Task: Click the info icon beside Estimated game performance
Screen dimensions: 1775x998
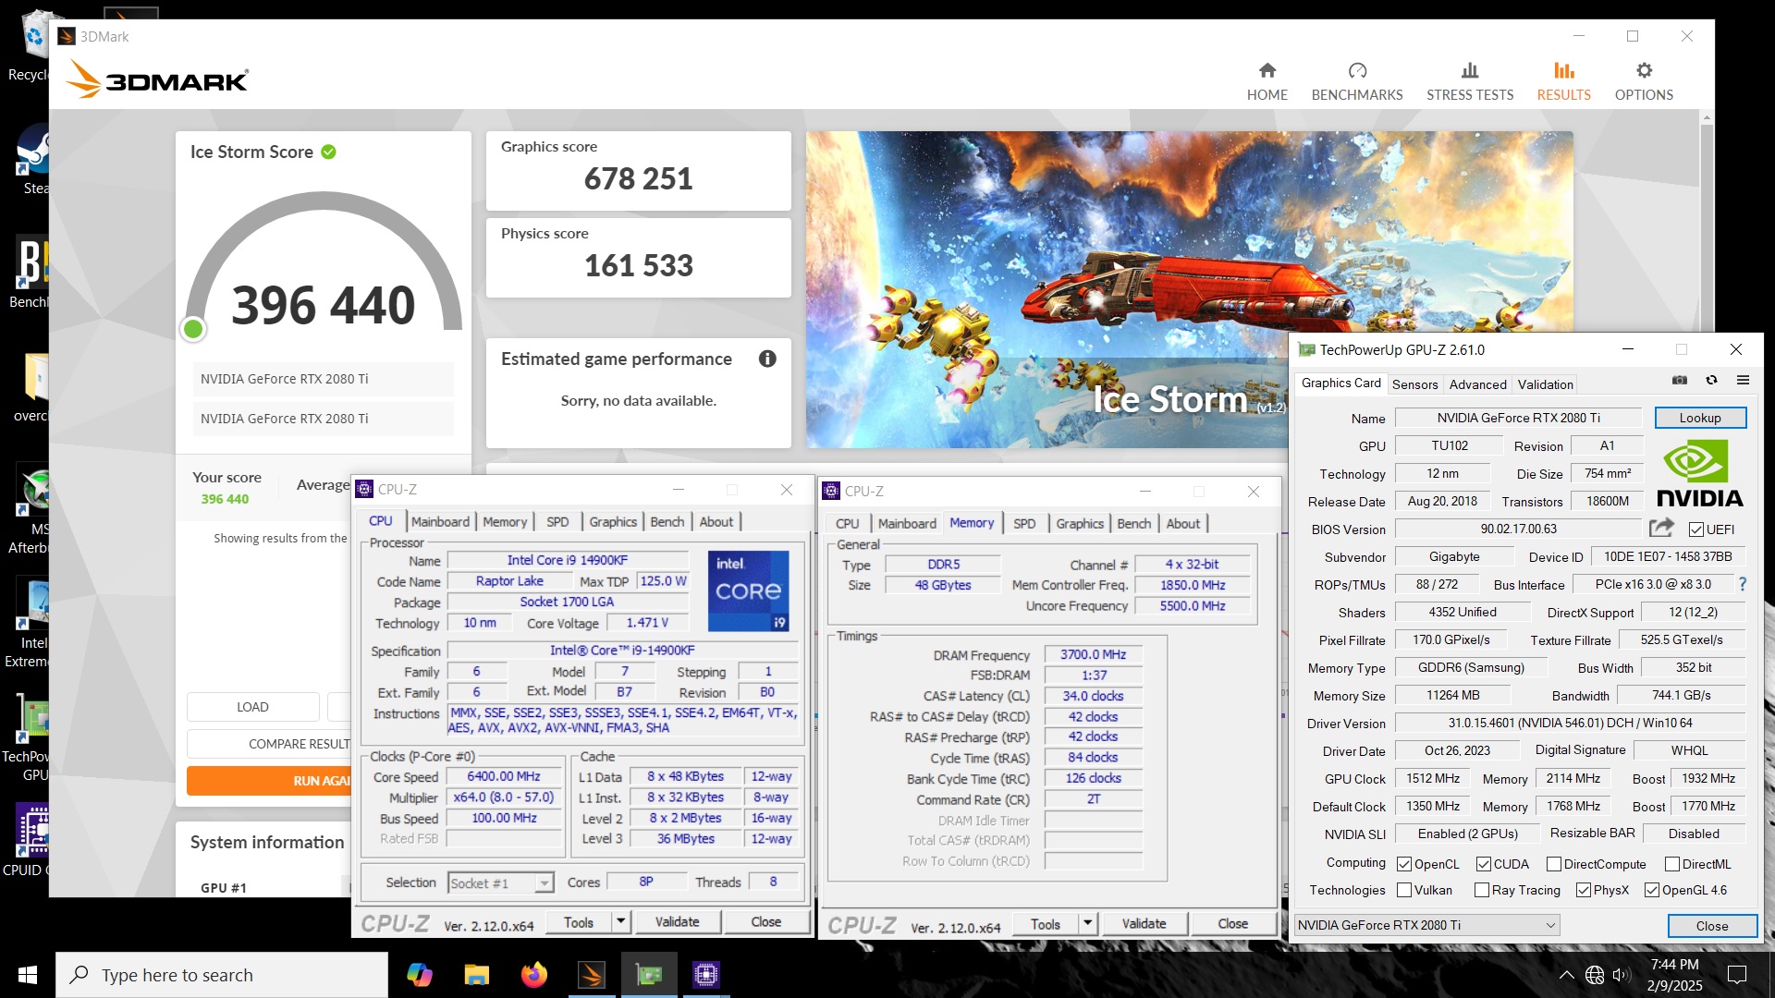Action: click(x=767, y=359)
